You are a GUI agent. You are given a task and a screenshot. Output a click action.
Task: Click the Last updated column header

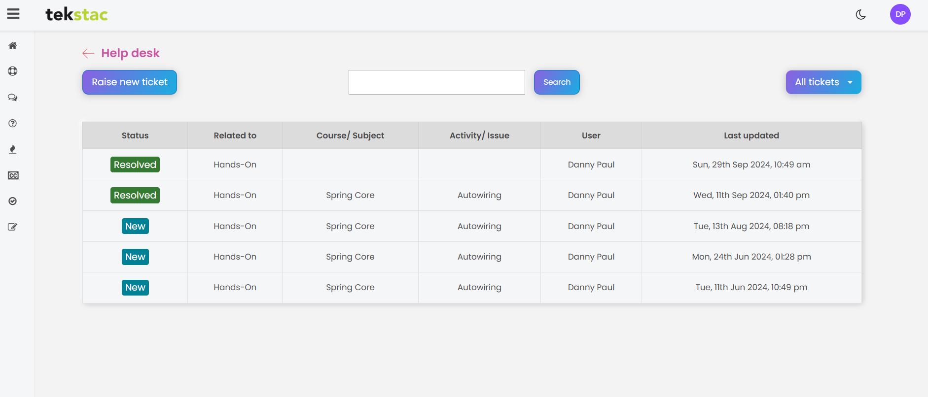[751, 135]
